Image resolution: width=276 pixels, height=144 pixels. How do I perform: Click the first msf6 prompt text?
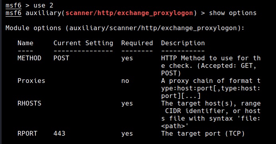(14, 6)
